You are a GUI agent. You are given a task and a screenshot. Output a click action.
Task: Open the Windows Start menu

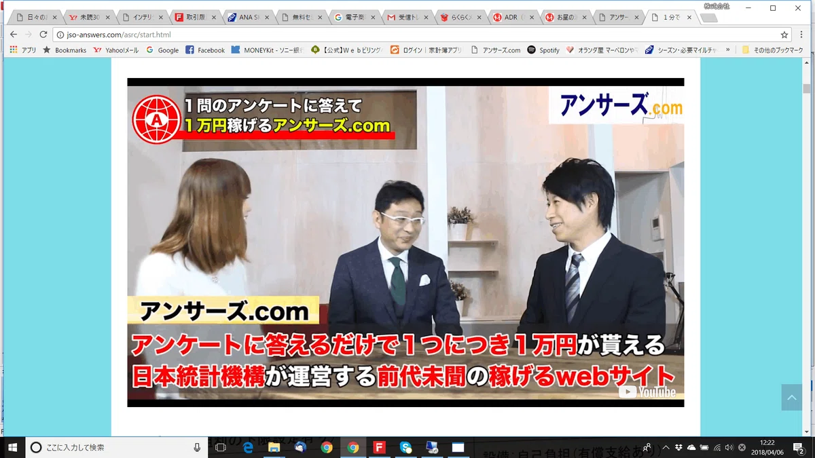pos(12,447)
